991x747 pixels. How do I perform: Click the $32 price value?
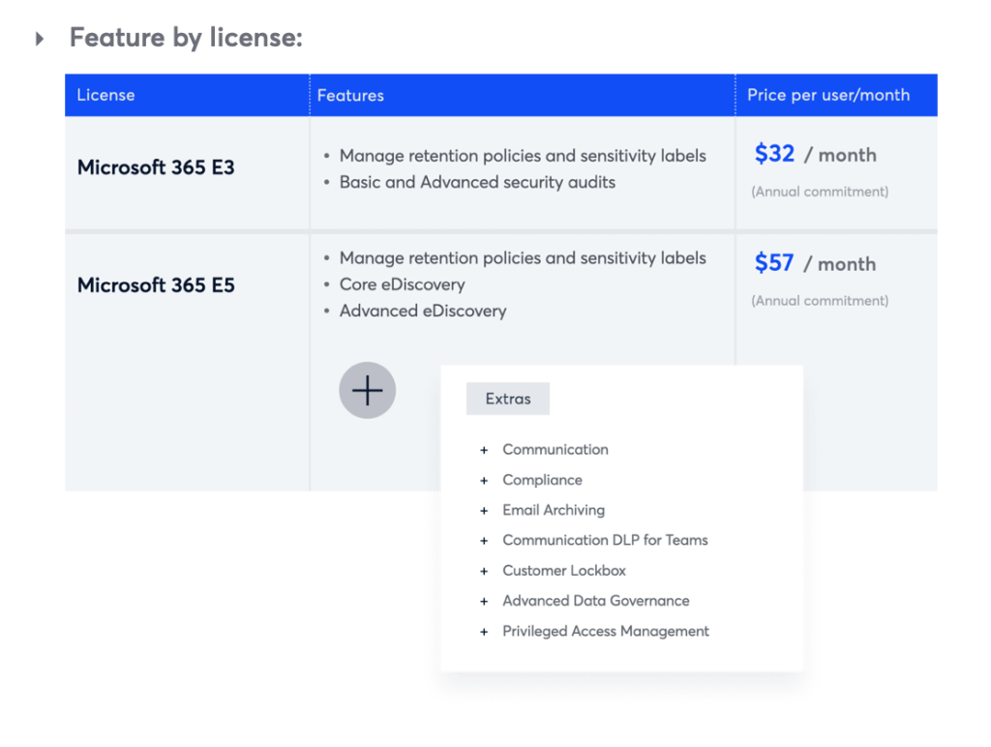774,154
